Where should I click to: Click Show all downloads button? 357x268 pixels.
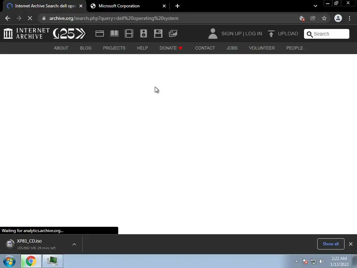click(x=331, y=244)
